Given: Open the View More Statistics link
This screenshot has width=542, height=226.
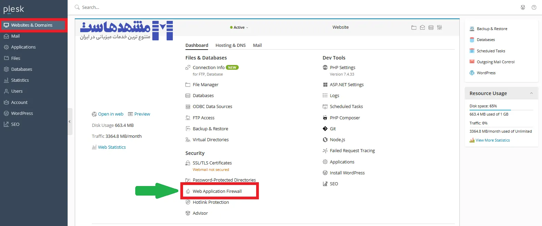Looking at the screenshot, I should (x=492, y=141).
